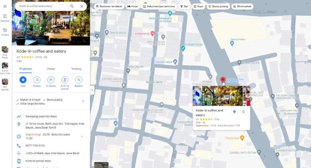
Task: Switch to the Ulasan tab
Action: coord(51,69)
